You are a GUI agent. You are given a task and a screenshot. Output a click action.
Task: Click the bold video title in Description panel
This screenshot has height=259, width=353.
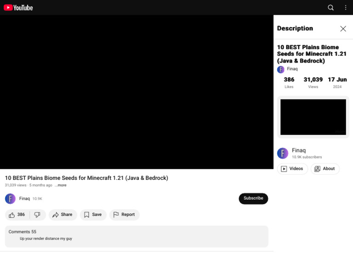pyautogui.click(x=312, y=54)
